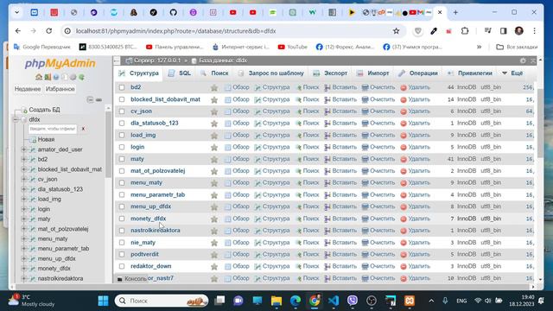Open the Windows Start menu
The width and height of the screenshot is (553, 311).
(104, 301)
